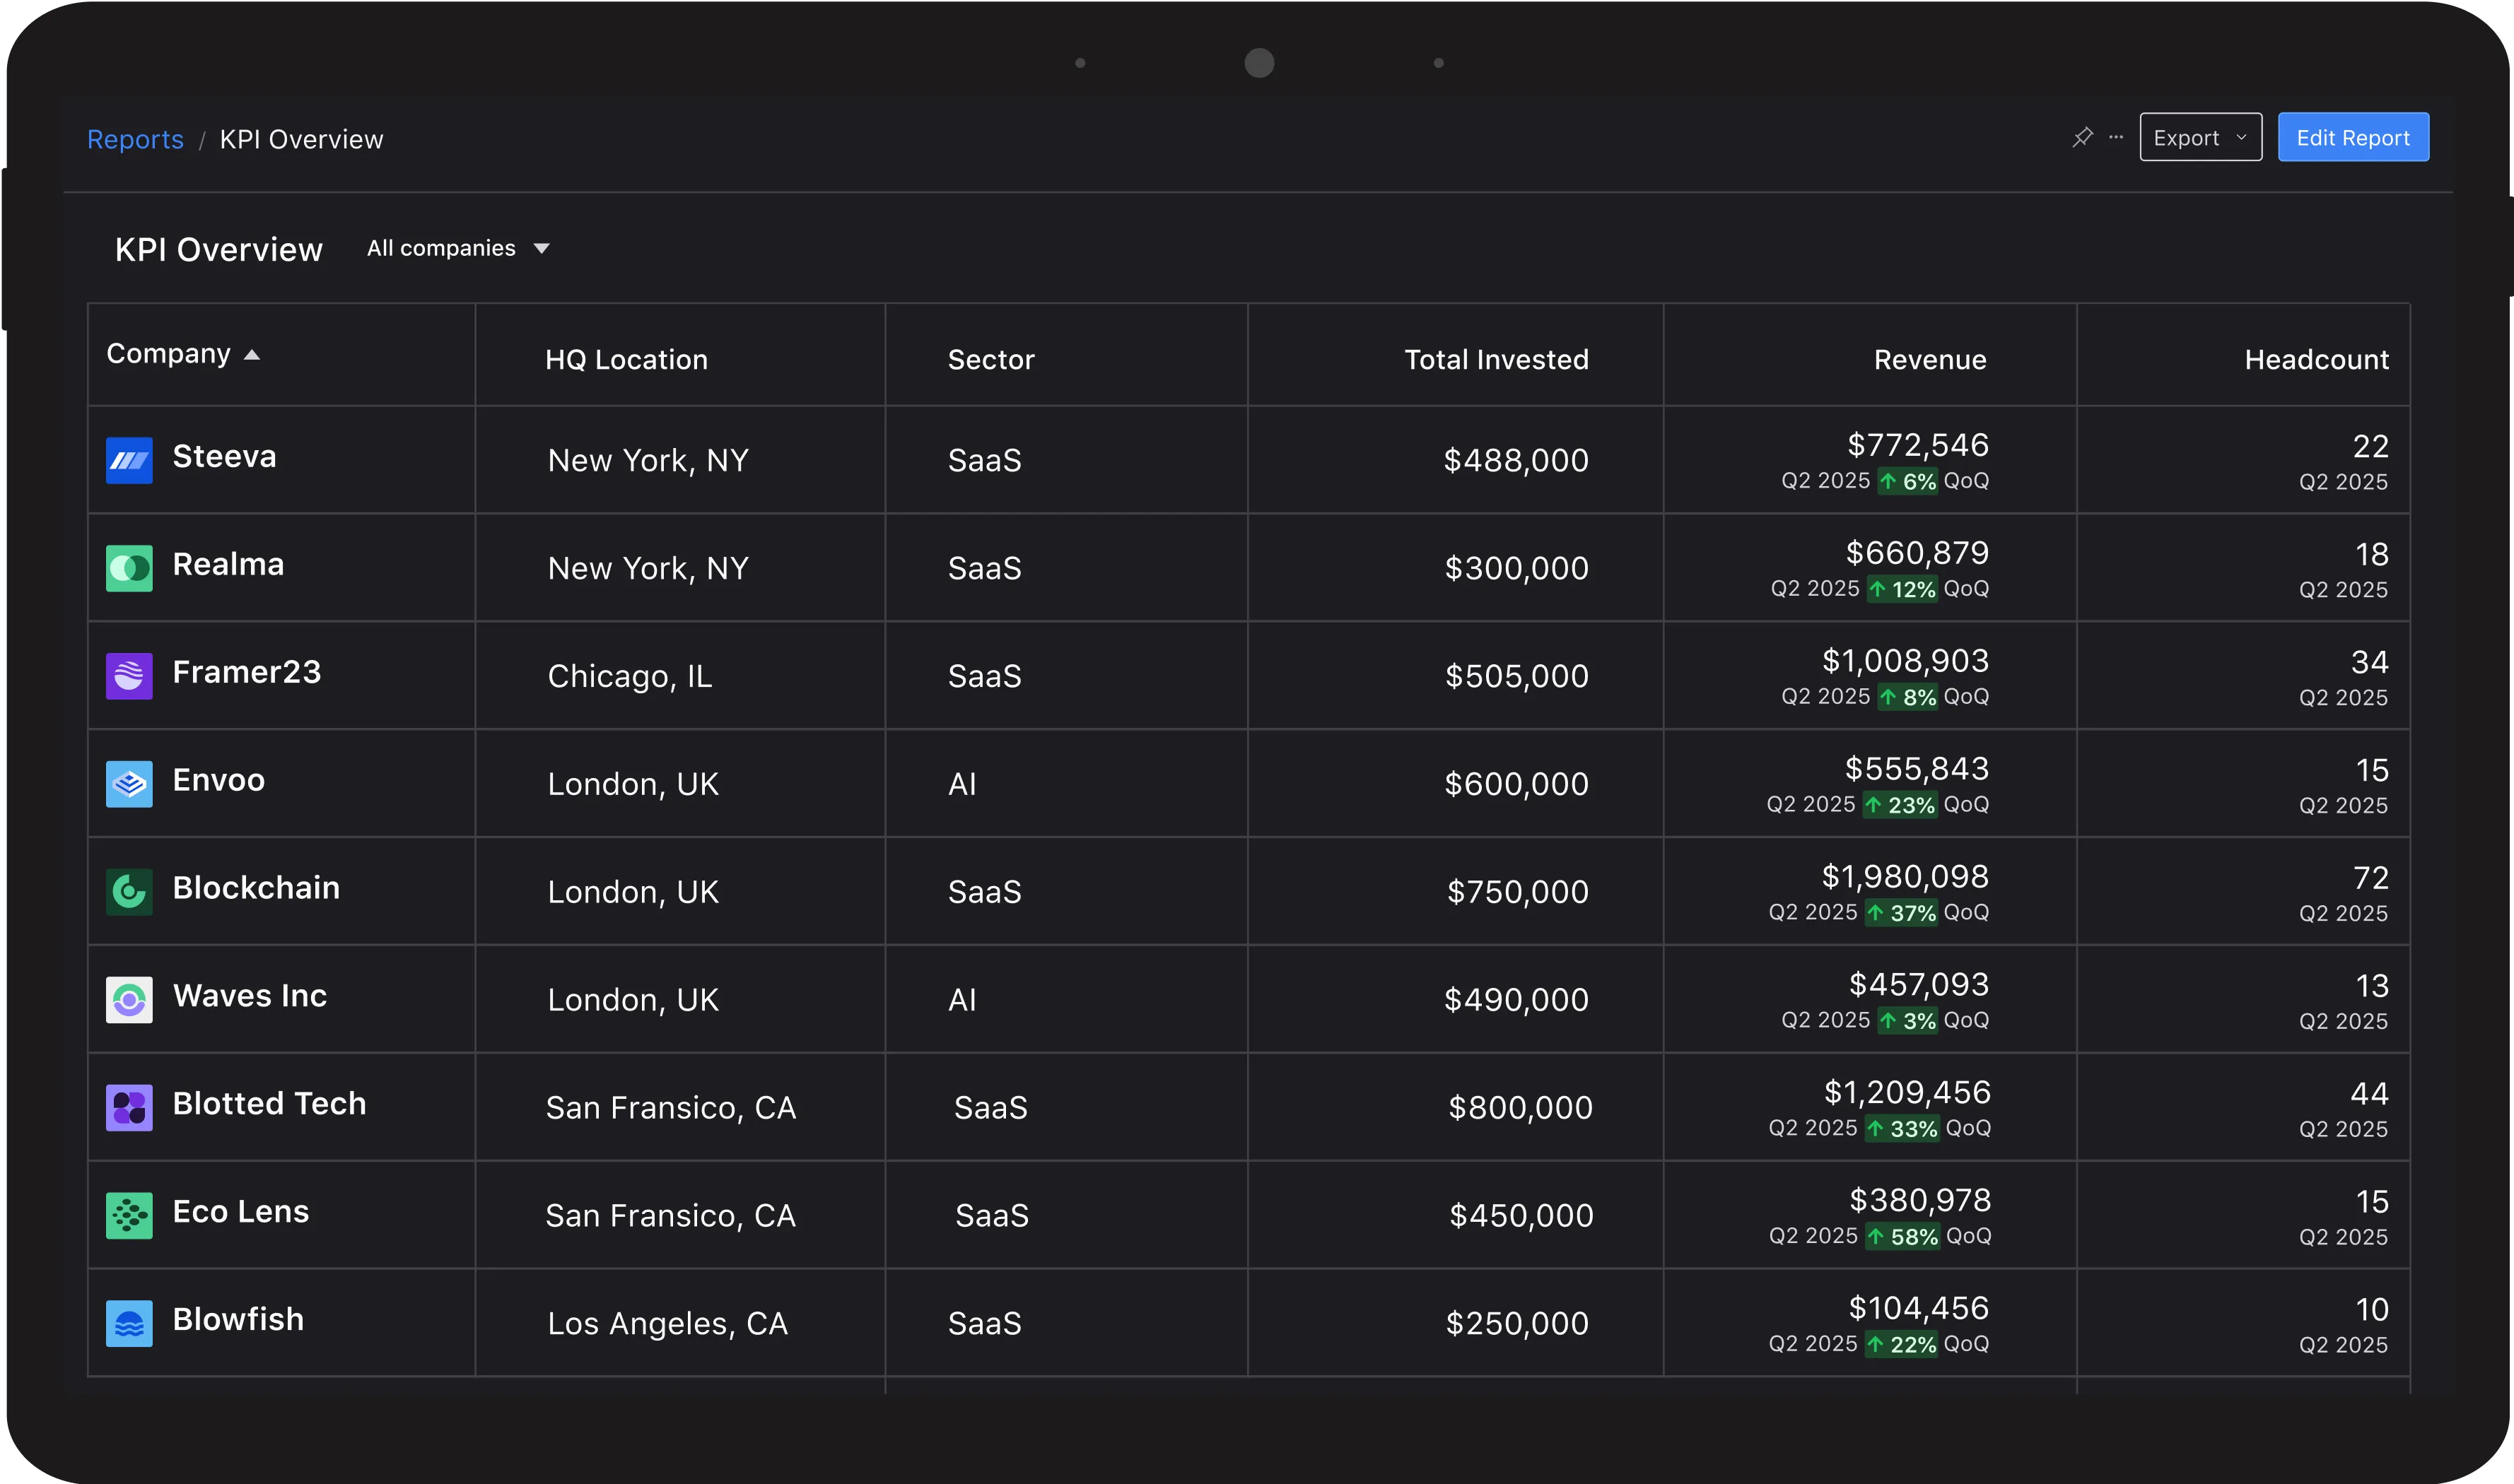Open the Export dropdown
Screen dimensions: 2514x1484
pyautogui.click(x=2200, y=137)
